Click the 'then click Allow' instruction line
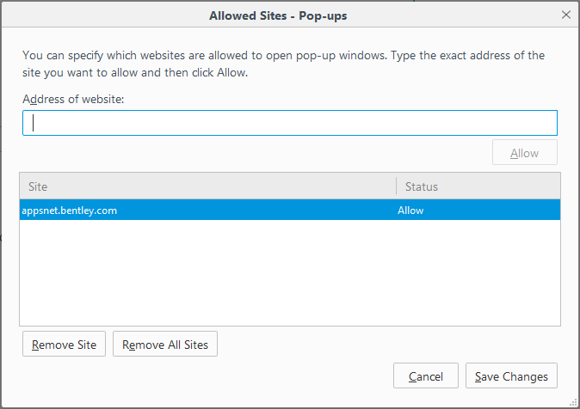Viewport: 580px width, 409px height. tap(135, 72)
